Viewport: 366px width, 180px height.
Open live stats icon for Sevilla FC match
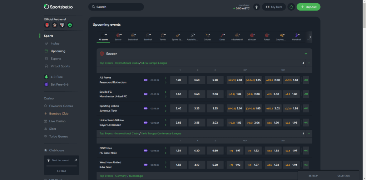(x=146, y=94)
